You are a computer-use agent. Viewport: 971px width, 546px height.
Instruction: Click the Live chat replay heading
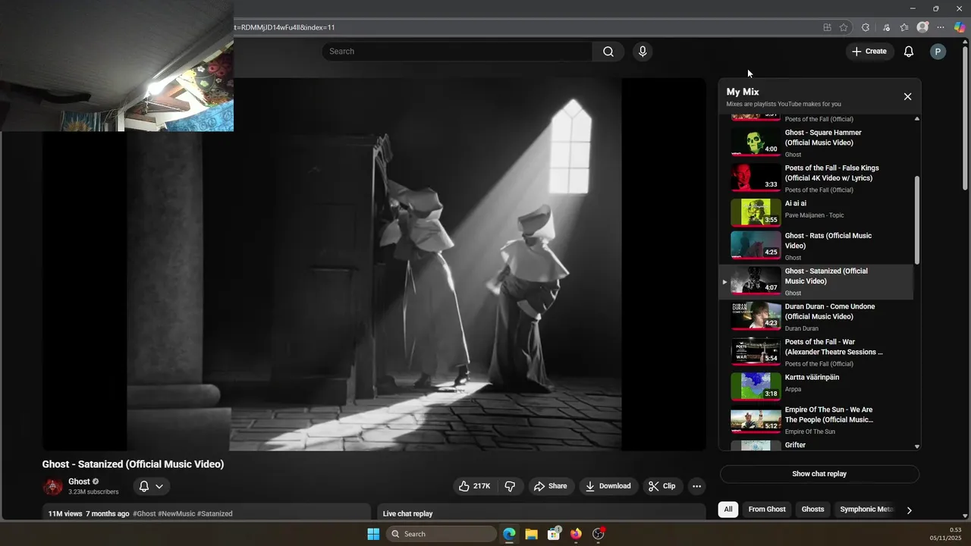(x=408, y=514)
